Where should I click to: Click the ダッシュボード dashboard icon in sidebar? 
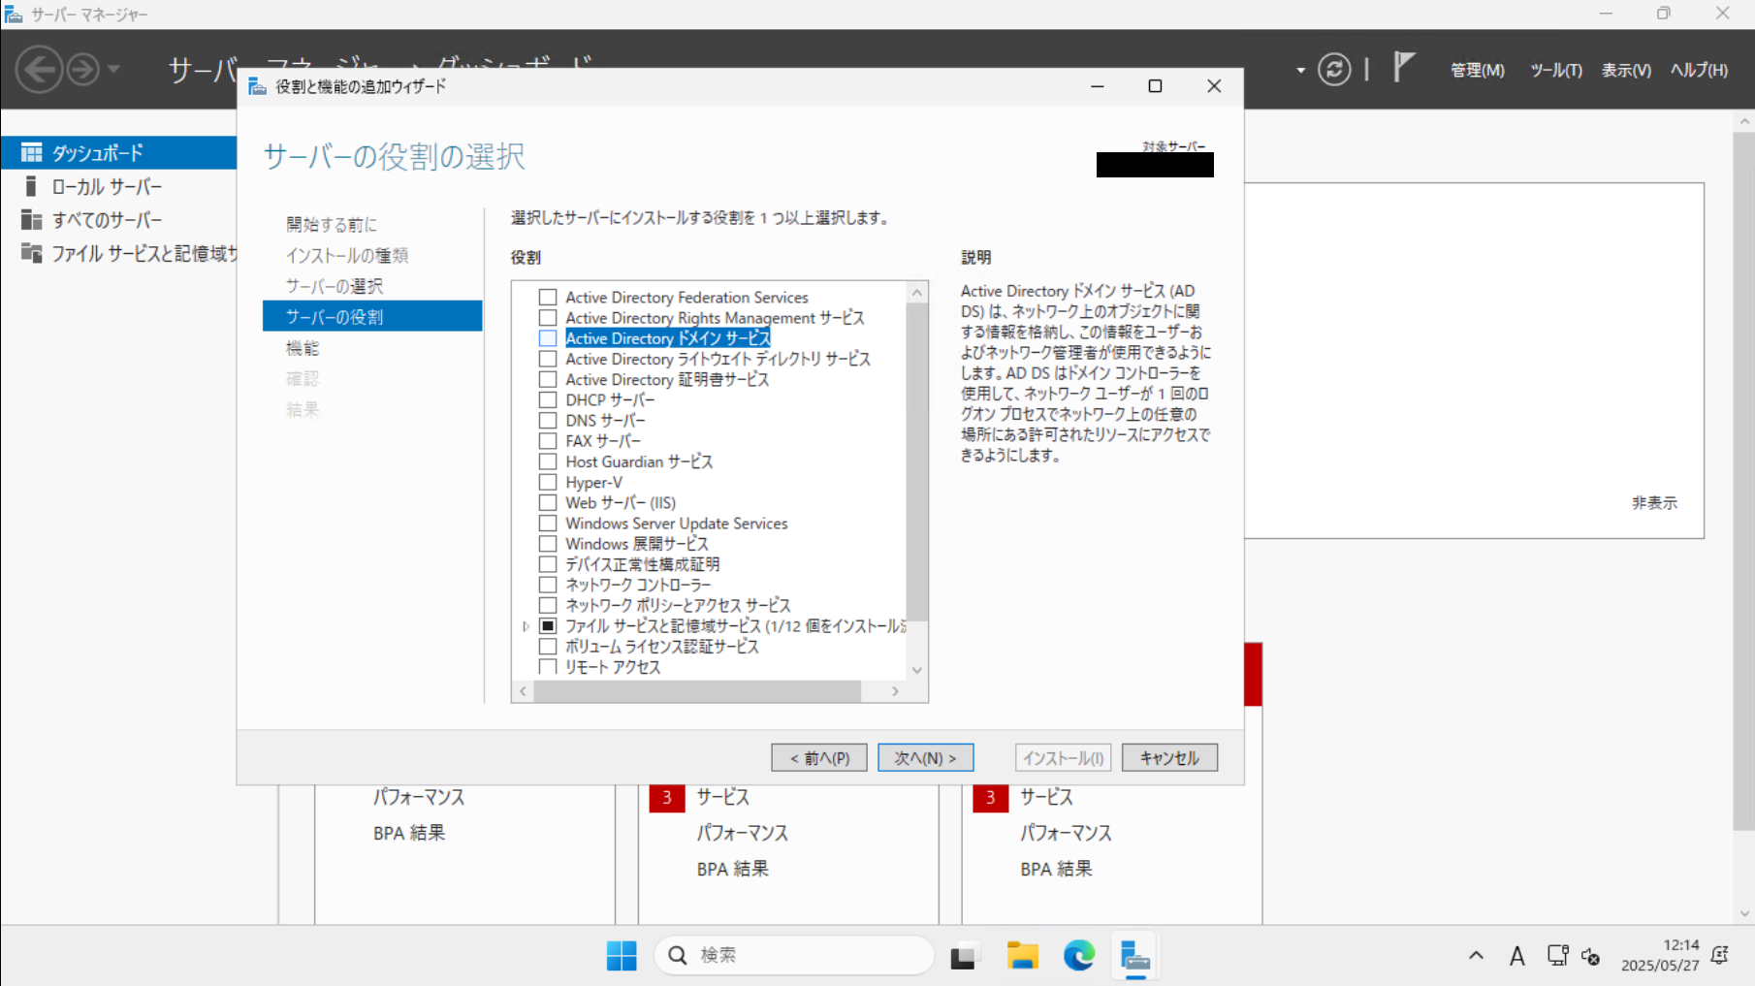[x=32, y=152]
